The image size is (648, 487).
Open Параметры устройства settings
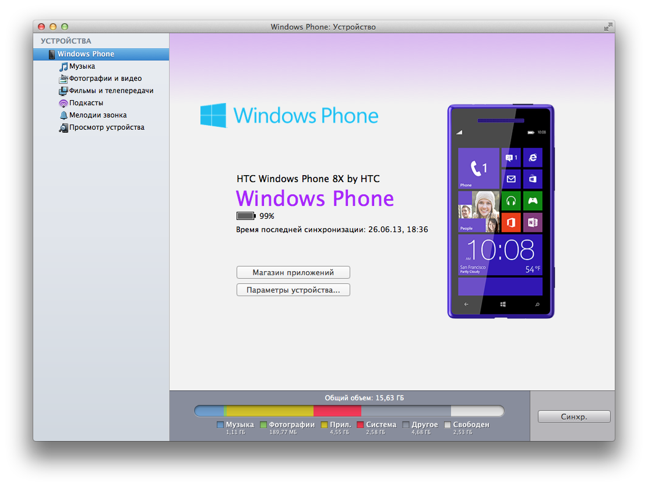[294, 290]
